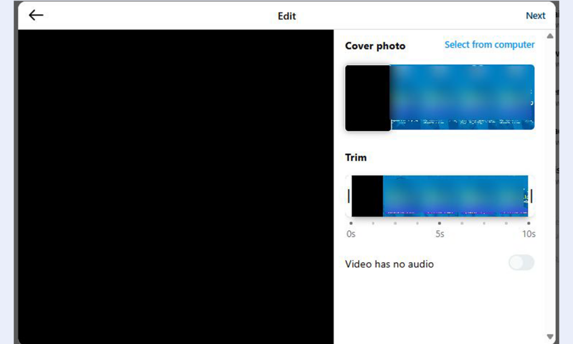
Task: Click Select from computer link
Action: [x=489, y=45]
